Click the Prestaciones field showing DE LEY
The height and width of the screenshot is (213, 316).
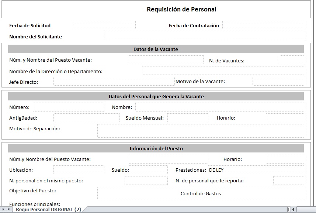256,170
